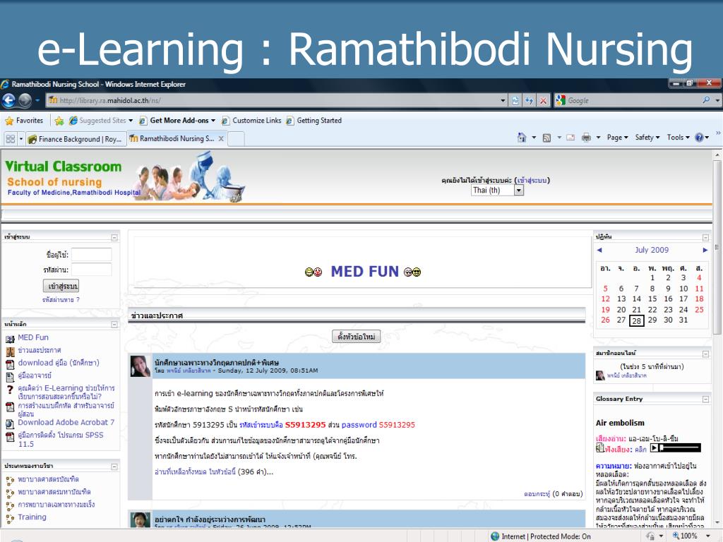
Task: Click the login link in the page header
Action: [x=532, y=180]
